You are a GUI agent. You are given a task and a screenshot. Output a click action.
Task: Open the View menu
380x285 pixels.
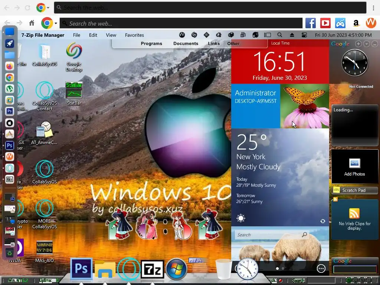point(111,35)
